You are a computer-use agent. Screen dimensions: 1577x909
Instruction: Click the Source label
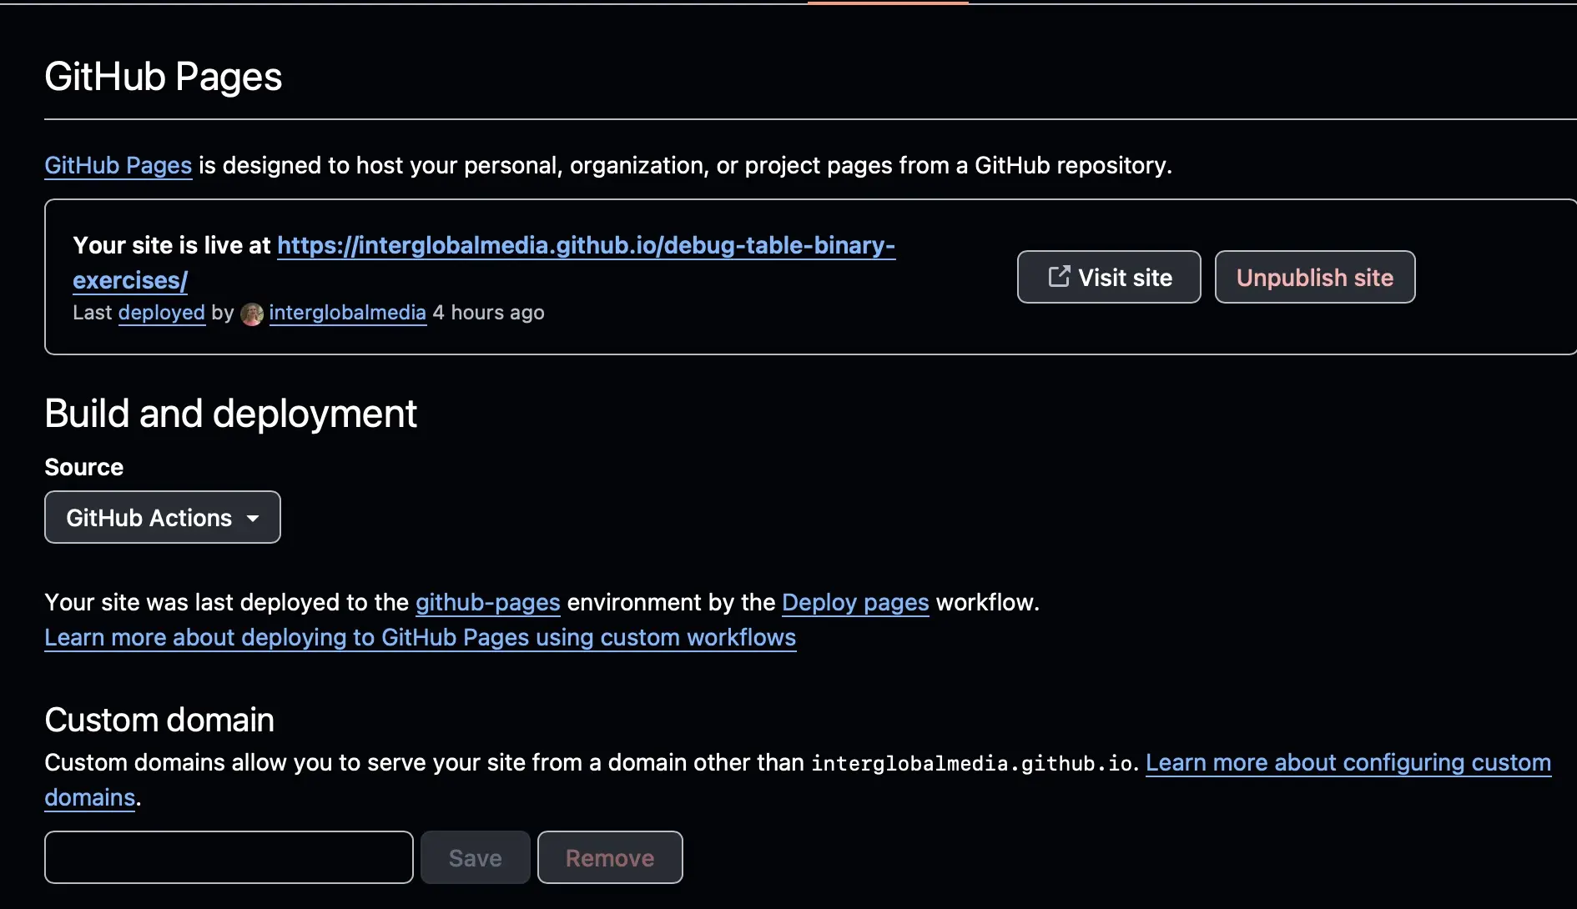pyautogui.click(x=83, y=467)
